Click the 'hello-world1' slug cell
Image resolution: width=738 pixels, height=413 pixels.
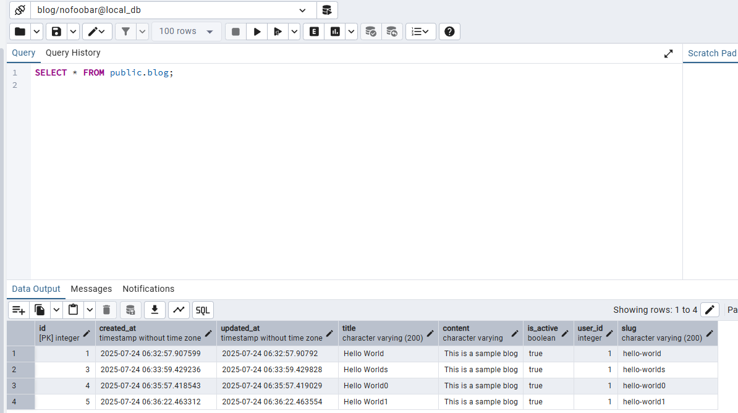click(668, 402)
